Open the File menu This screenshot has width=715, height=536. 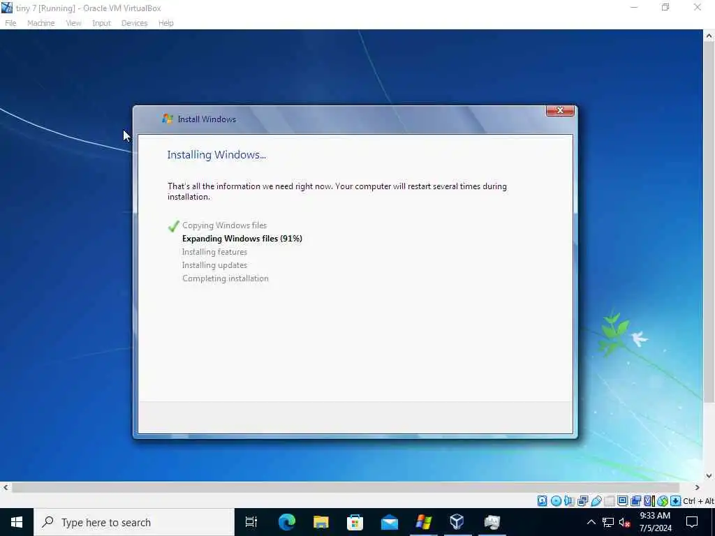(x=10, y=23)
